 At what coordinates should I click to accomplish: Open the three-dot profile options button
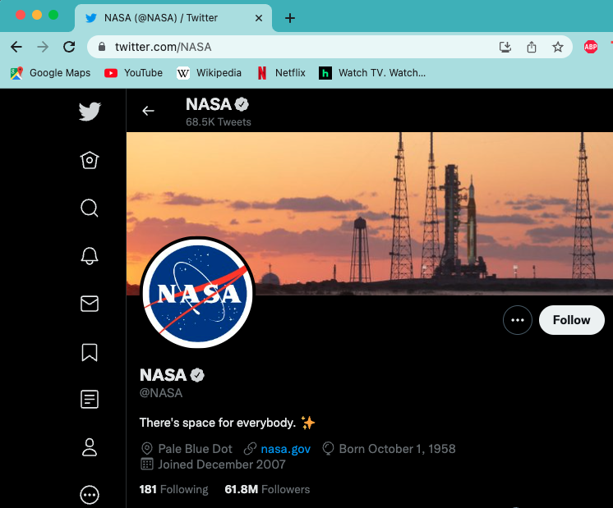point(517,320)
